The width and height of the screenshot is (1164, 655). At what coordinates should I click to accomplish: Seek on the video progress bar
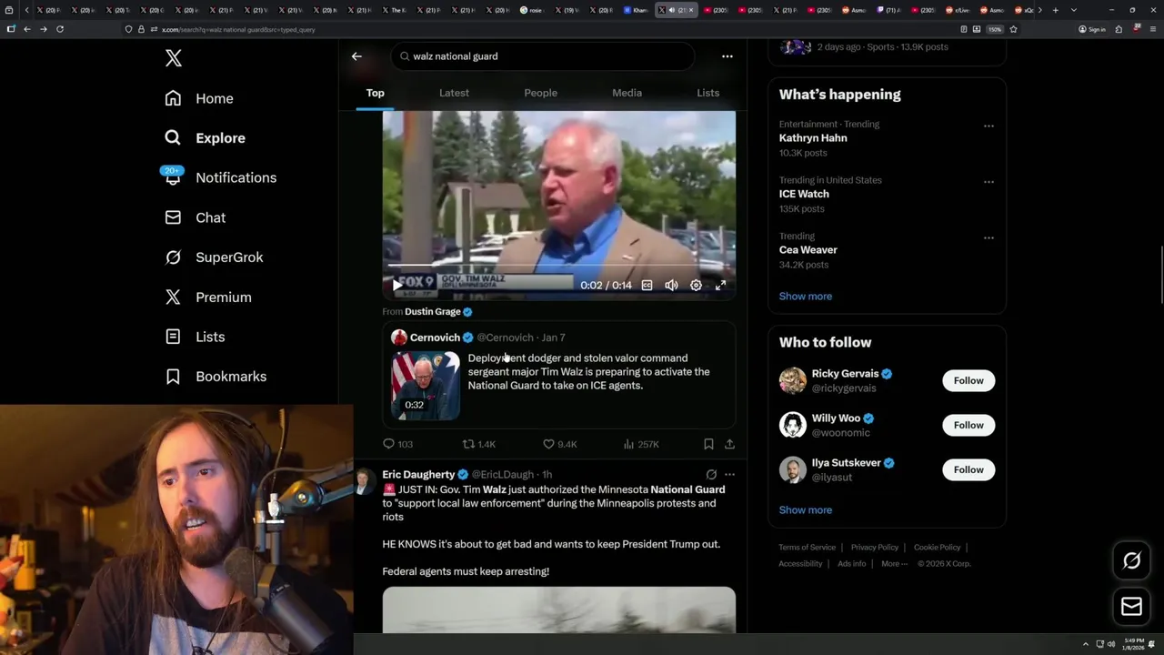coord(559,266)
